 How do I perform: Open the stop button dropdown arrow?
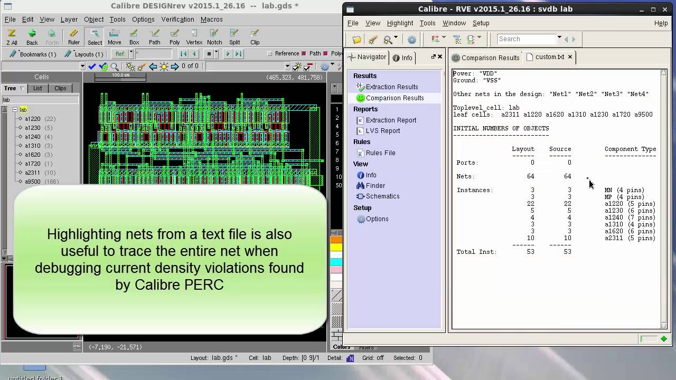pyautogui.click(x=217, y=54)
